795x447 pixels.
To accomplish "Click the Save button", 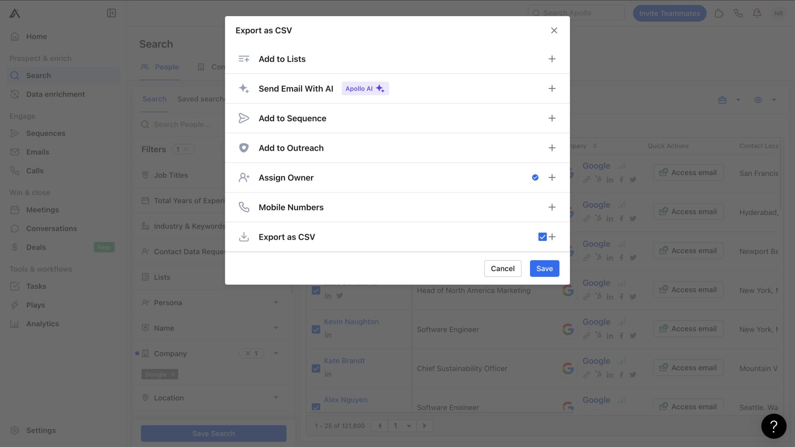I will [x=544, y=269].
